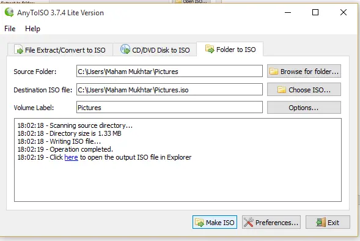360x241 pixels.
Task: Open Preferences button
Action: [x=271, y=222]
